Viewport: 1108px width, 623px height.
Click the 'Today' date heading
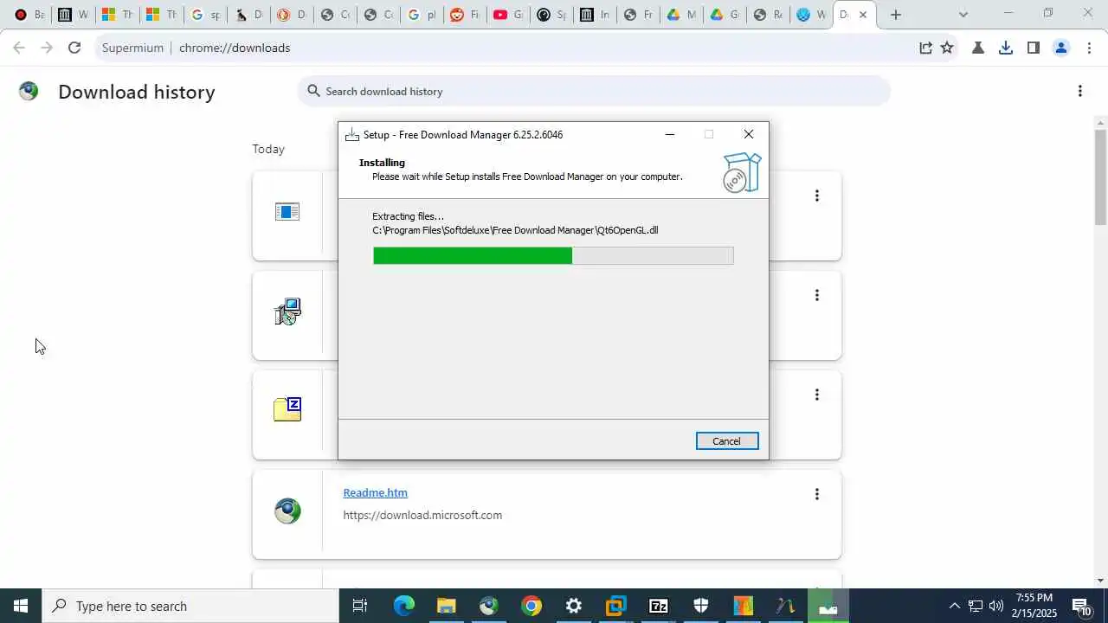point(268,149)
